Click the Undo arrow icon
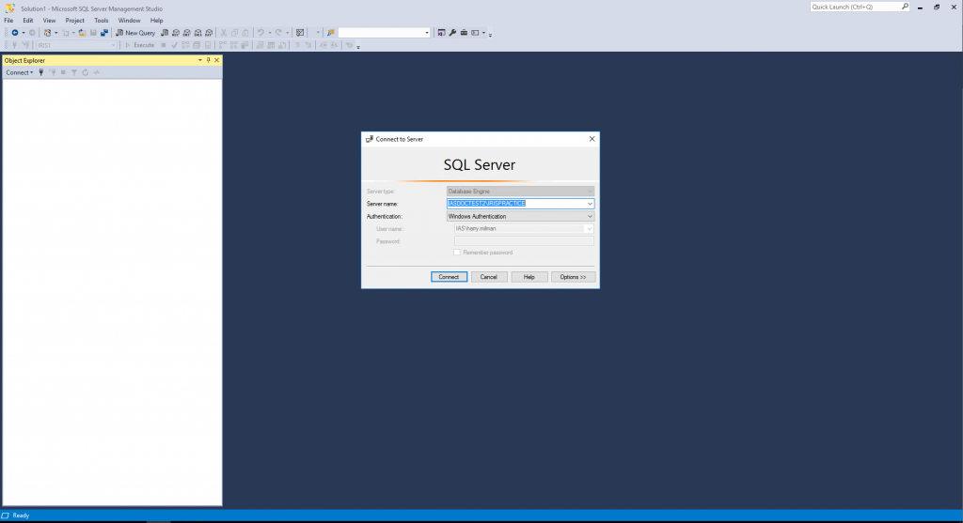This screenshot has height=523, width=963. pyautogui.click(x=260, y=33)
